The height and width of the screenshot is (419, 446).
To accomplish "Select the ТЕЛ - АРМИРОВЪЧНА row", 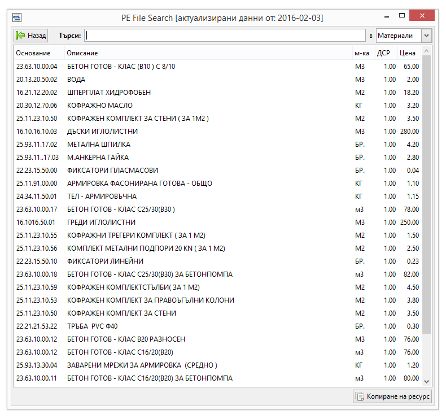I will click(x=217, y=197).
